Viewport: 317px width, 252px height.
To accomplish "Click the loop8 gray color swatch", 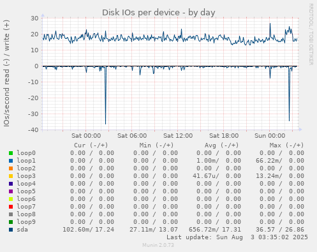I will pyautogui.click(x=11, y=214).
